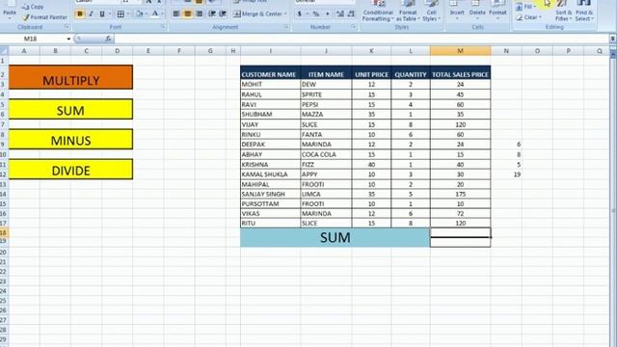The image size is (617, 347).
Task: Click the yellow DIVIDE button
Action: coord(70,170)
